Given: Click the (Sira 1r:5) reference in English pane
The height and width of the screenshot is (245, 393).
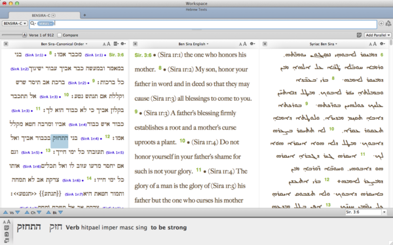Looking at the screenshot, I should (223, 186).
